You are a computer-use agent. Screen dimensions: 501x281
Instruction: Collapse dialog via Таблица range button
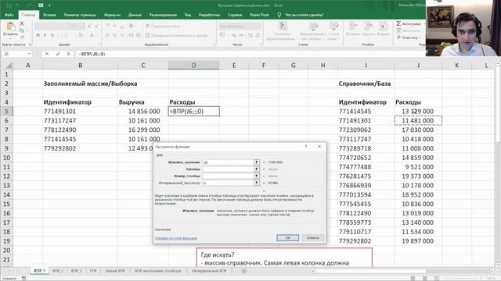click(x=256, y=169)
